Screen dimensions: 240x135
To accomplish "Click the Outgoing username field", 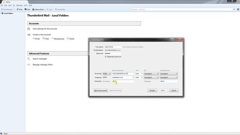I will tap(169, 81).
